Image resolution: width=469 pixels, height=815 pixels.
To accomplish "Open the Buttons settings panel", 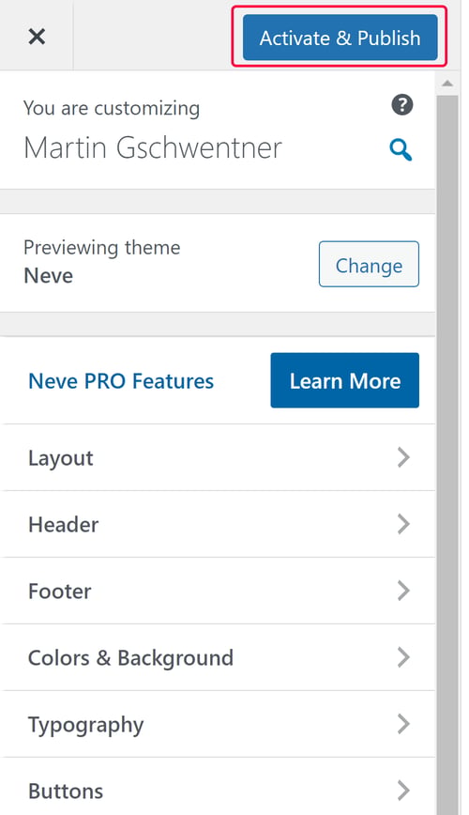I will pos(218,787).
